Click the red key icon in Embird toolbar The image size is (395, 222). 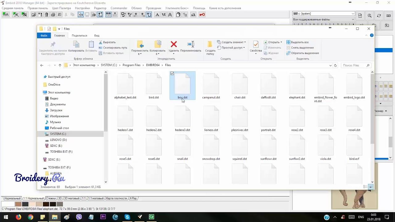click(x=202, y=14)
